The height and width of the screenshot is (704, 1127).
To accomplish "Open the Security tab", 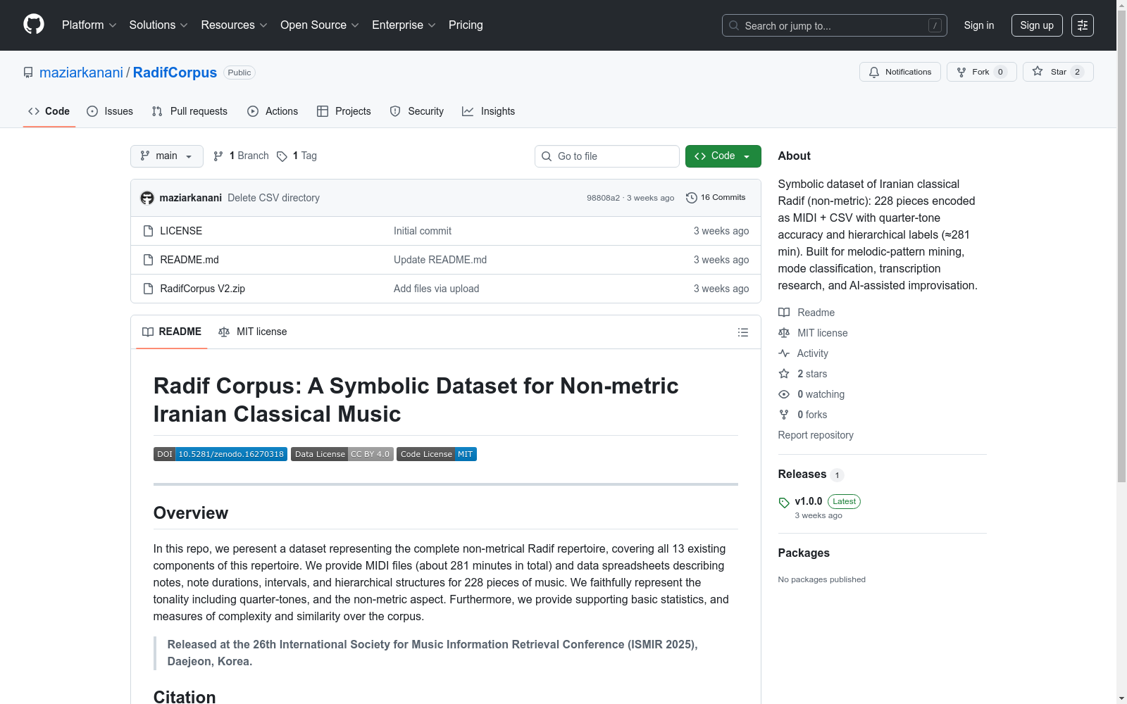I will pos(417,111).
